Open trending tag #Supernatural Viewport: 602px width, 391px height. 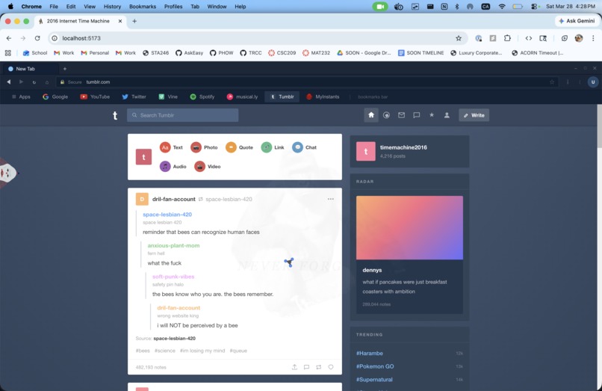tap(374, 380)
